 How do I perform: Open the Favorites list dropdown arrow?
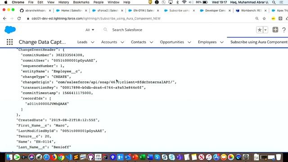click(265, 30)
